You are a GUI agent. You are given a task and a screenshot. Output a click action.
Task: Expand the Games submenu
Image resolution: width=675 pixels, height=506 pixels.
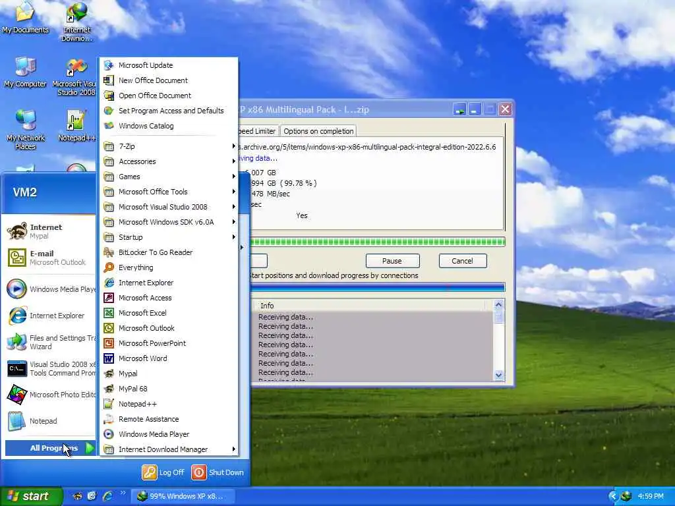coord(169,177)
